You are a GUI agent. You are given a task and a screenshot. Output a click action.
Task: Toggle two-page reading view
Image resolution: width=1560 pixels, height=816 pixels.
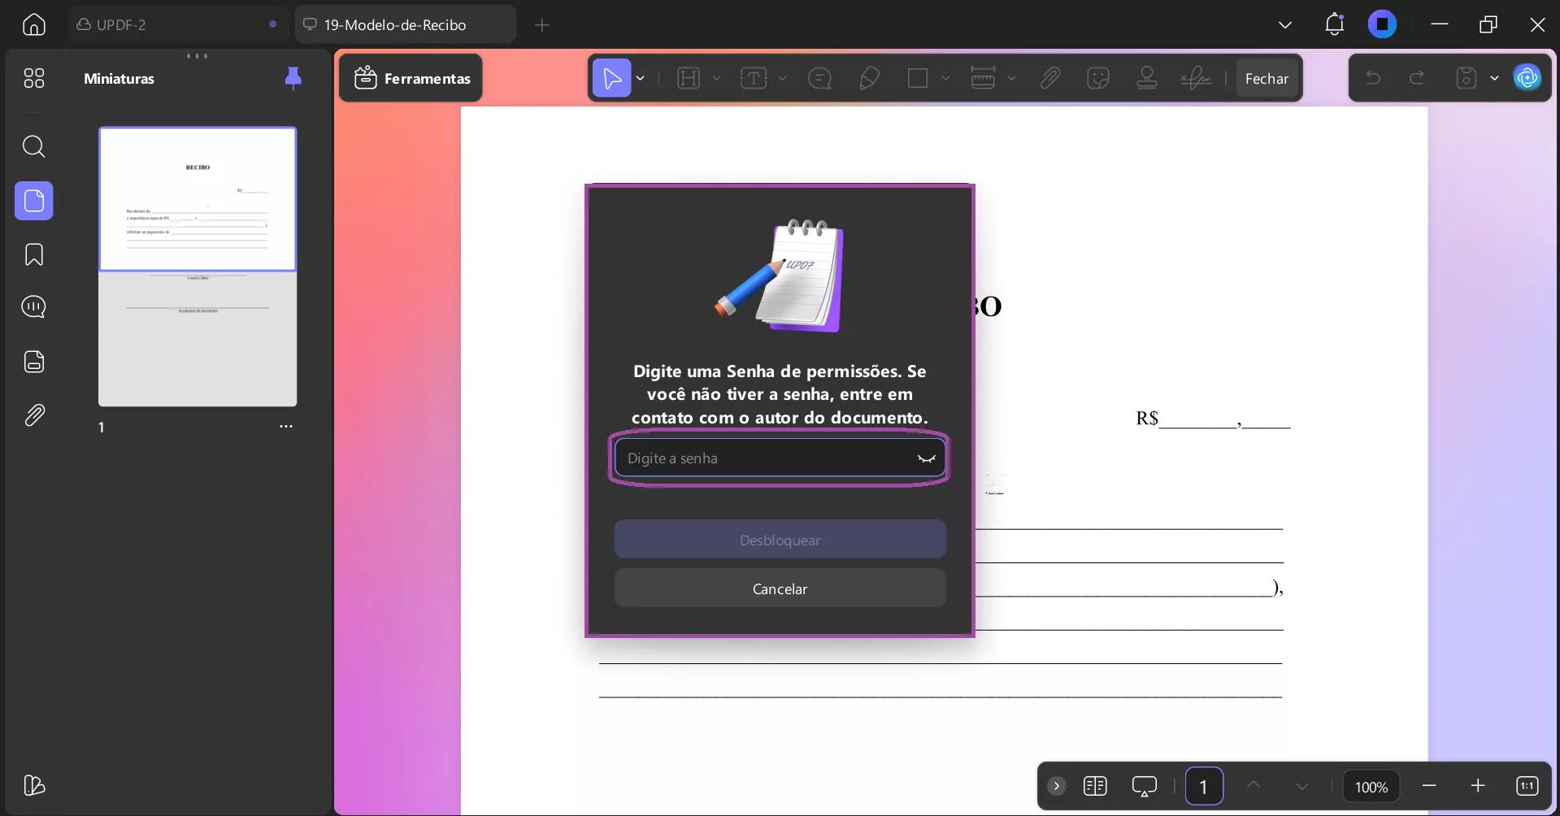coord(1096,786)
